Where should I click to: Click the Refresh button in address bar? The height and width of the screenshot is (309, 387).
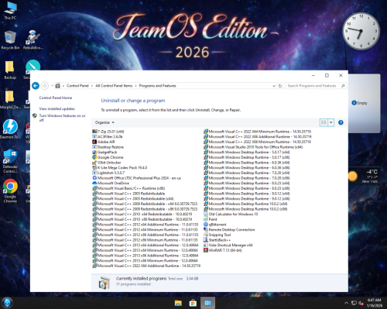tap(280, 86)
